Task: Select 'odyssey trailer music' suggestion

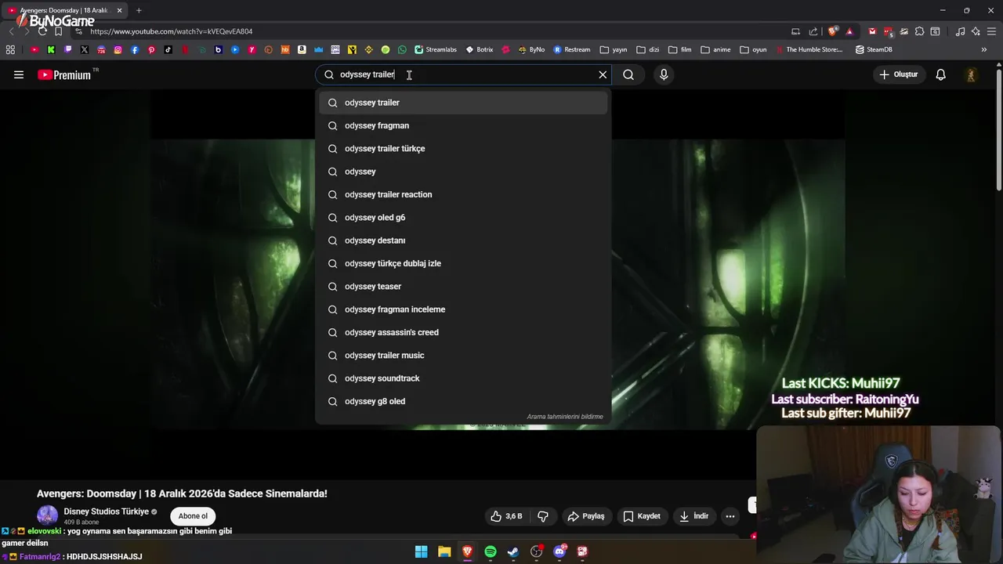Action: (x=463, y=356)
